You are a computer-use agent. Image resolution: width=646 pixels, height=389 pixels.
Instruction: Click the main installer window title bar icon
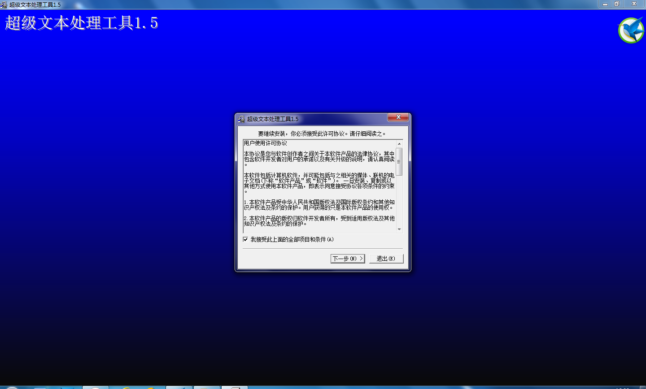pos(4,4)
